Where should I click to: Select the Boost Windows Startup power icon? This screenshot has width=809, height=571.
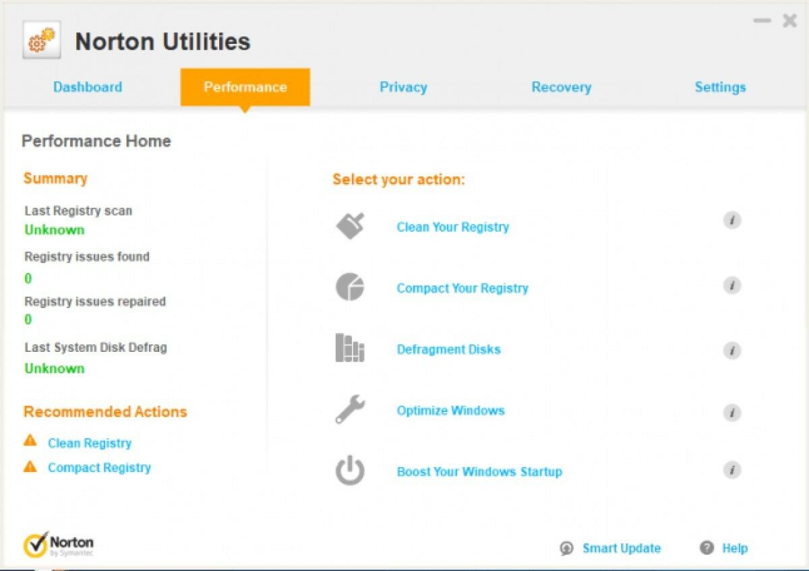pos(349,471)
